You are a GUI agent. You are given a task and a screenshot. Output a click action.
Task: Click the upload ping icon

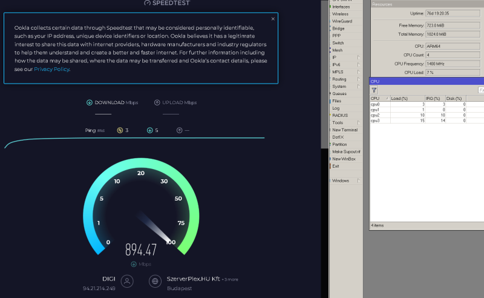[x=179, y=130]
